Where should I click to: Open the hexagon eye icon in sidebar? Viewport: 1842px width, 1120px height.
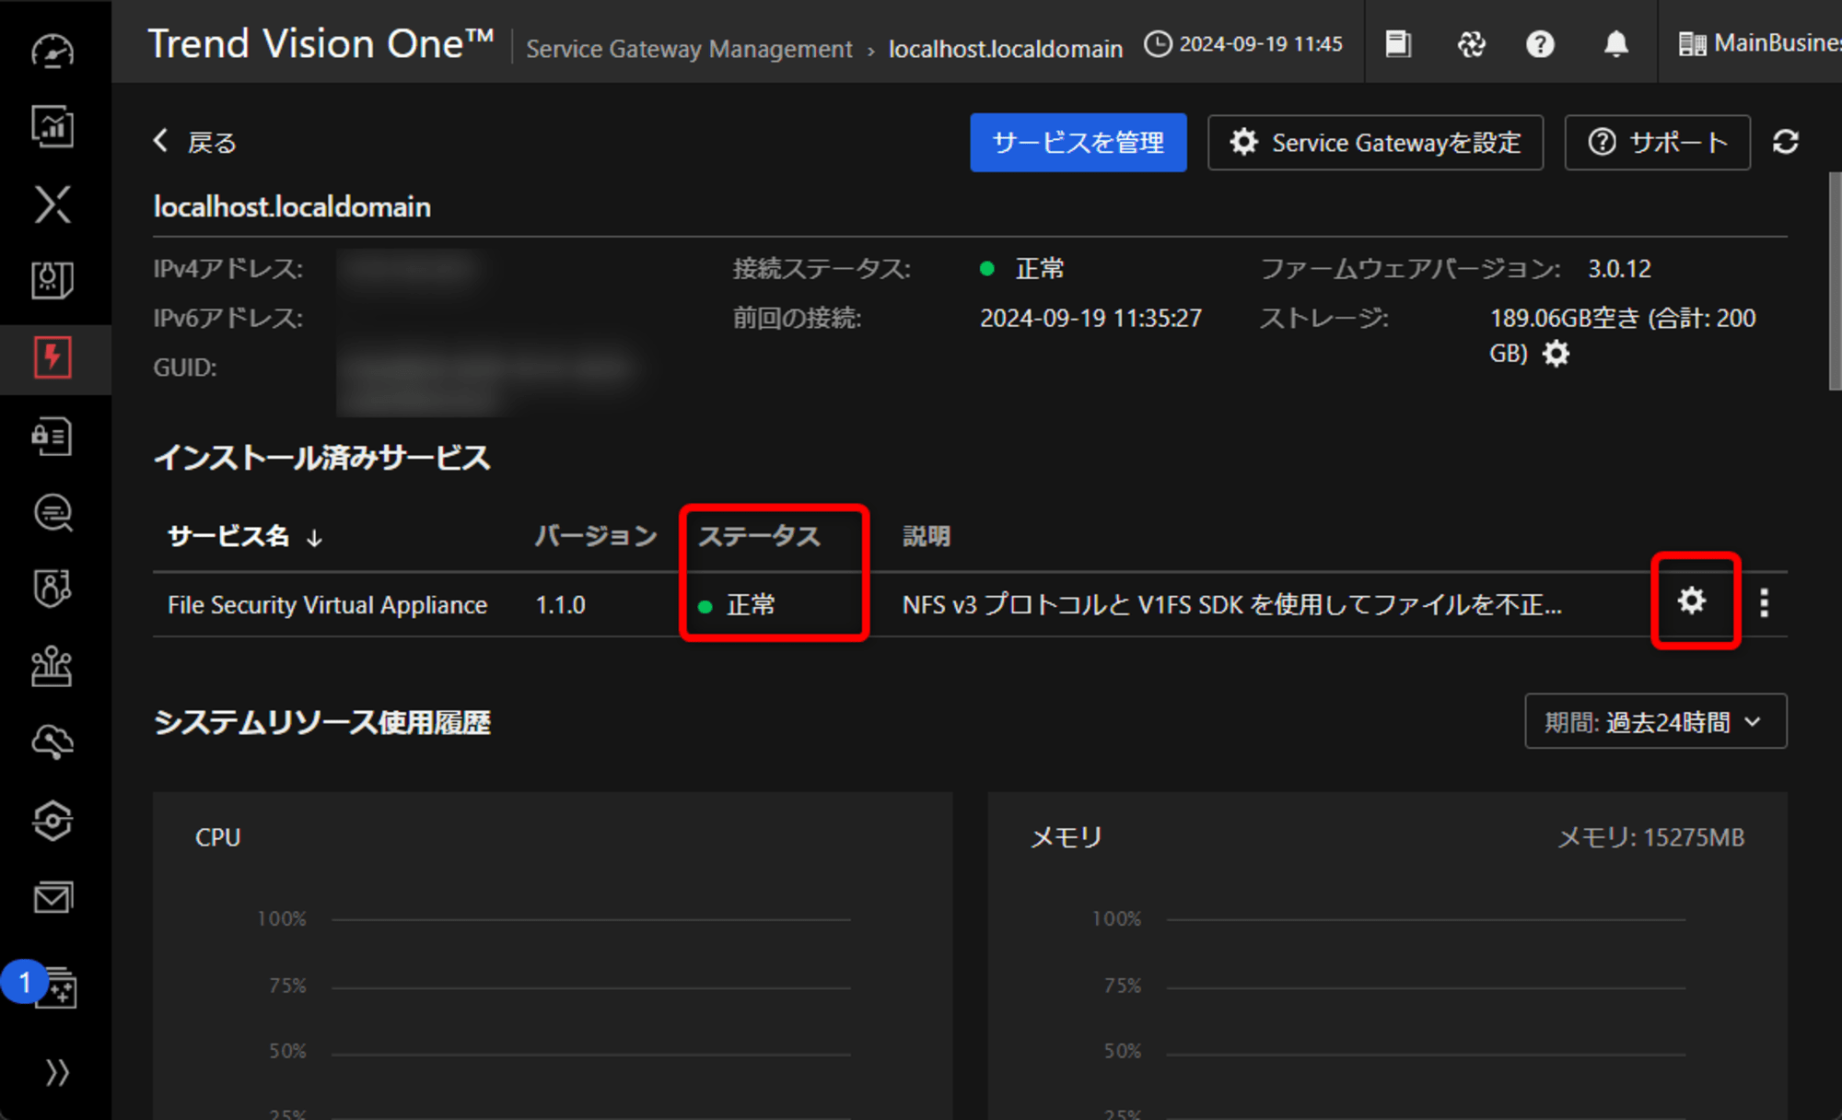click(x=52, y=820)
